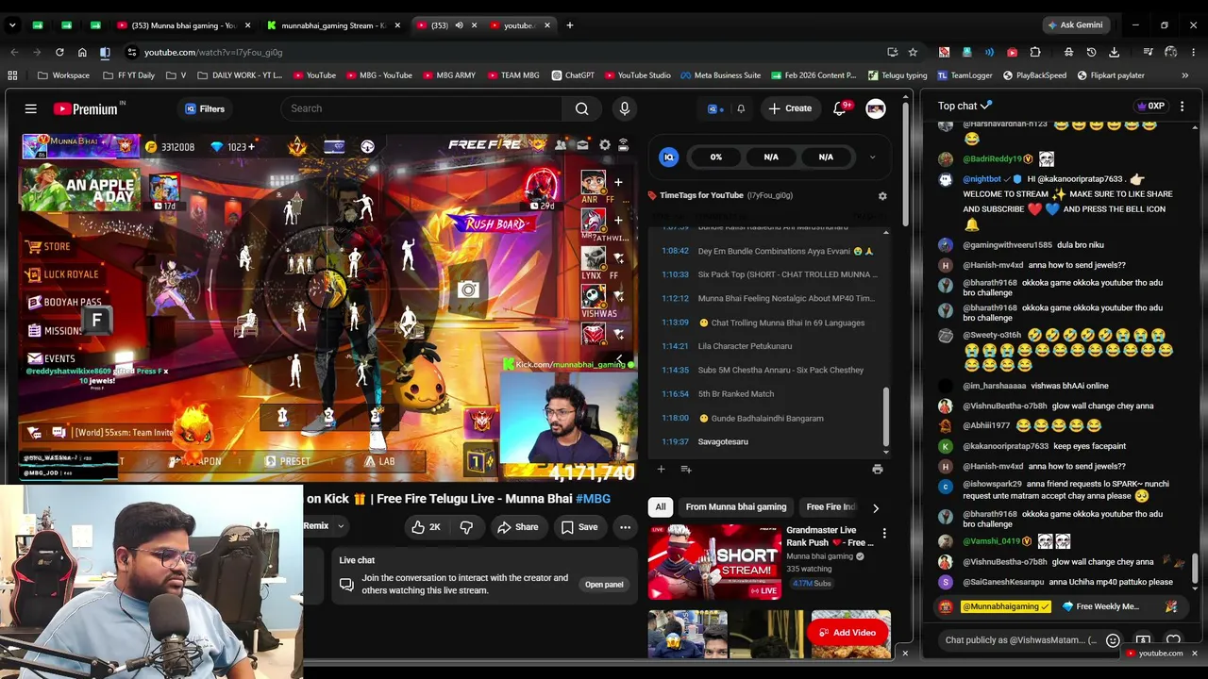1208x679 pixels.
Task: Reload the page in browser toolbar
Action: tap(59, 52)
